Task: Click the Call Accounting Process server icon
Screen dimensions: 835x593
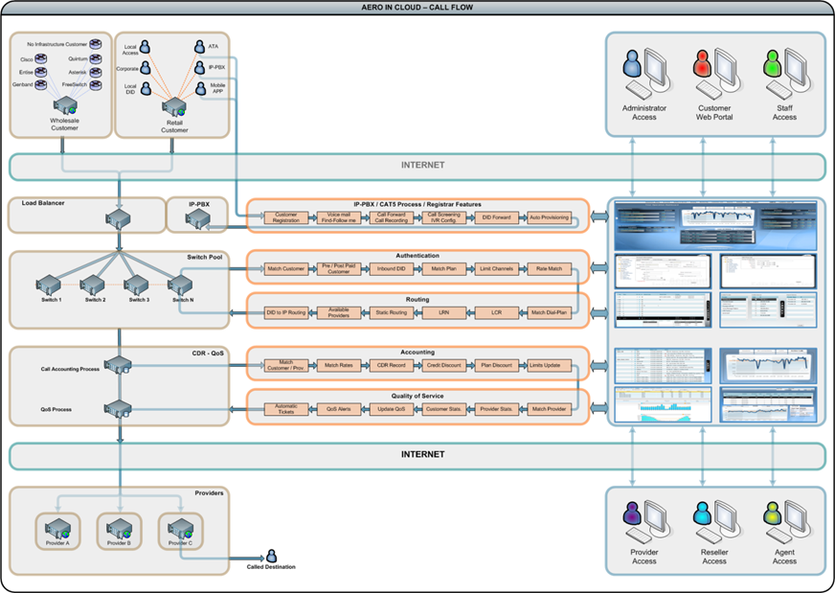Action: click(119, 365)
